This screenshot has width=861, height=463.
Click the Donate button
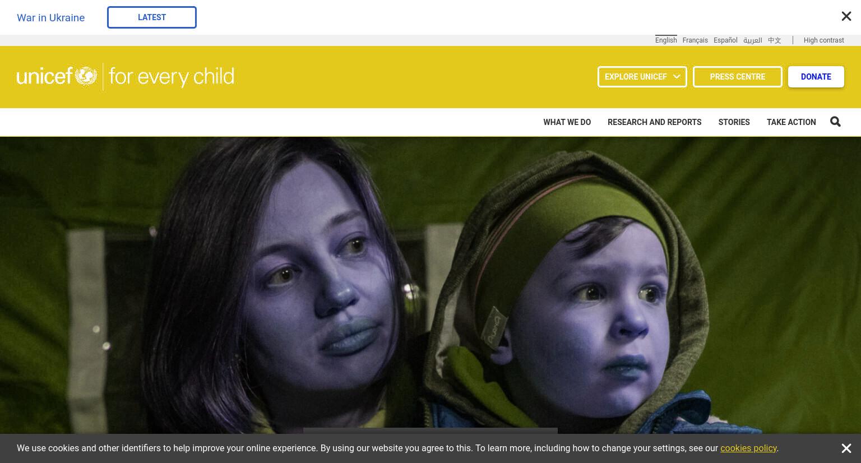816,77
